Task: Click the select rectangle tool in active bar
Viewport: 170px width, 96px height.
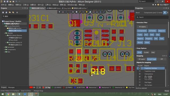Action: click(70, 12)
